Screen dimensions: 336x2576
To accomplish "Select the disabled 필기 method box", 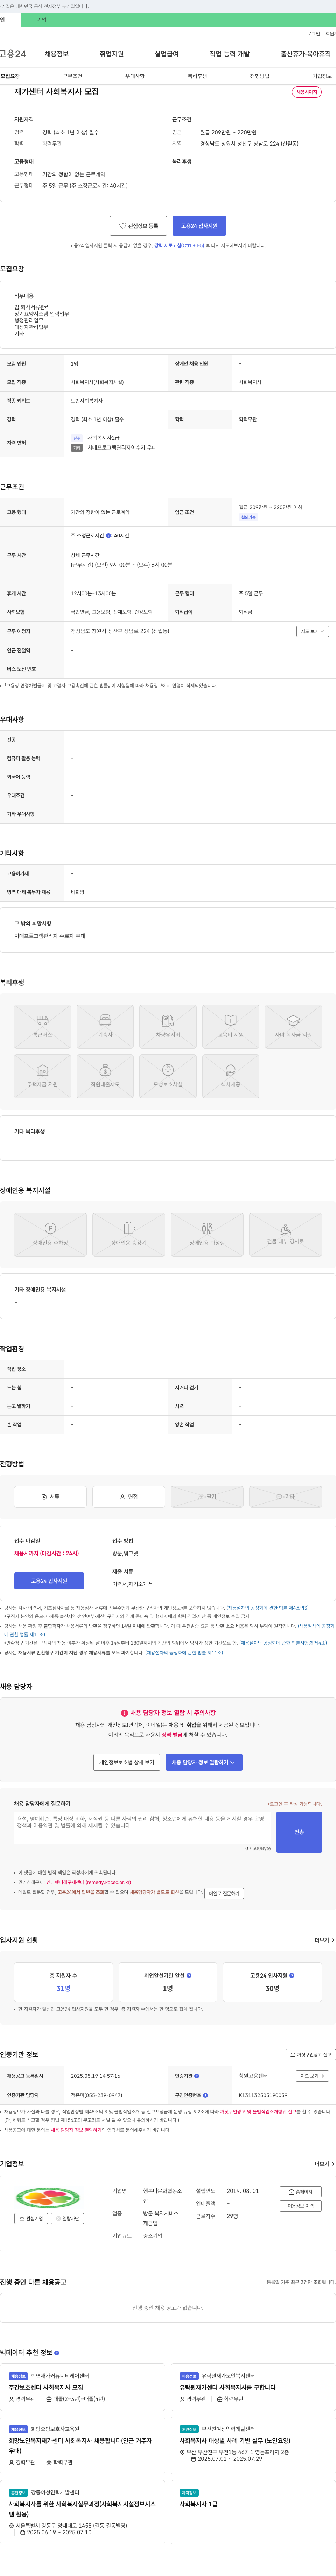I will tap(207, 1496).
